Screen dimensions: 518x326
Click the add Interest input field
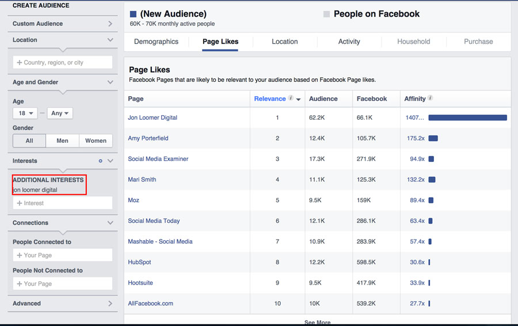coord(62,203)
